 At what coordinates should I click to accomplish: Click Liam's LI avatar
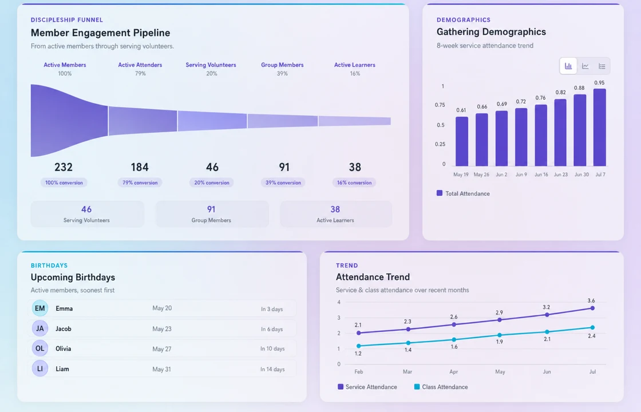[40, 369]
